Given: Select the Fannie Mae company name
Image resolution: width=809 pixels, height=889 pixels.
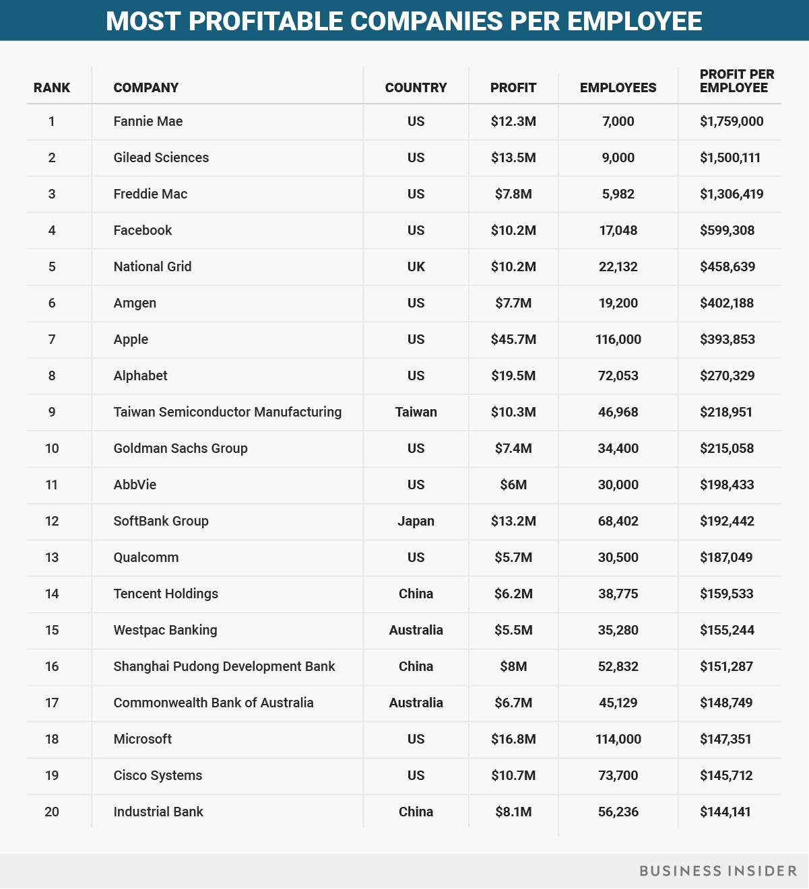Looking at the screenshot, I should (x=148, y=121).
